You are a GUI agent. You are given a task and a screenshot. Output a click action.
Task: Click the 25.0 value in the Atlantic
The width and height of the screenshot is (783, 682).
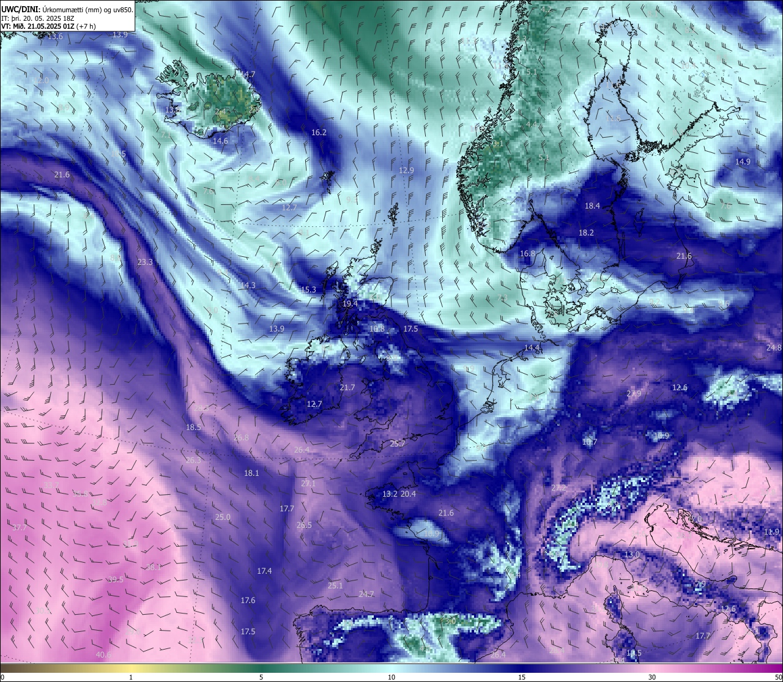coord(223,517)
